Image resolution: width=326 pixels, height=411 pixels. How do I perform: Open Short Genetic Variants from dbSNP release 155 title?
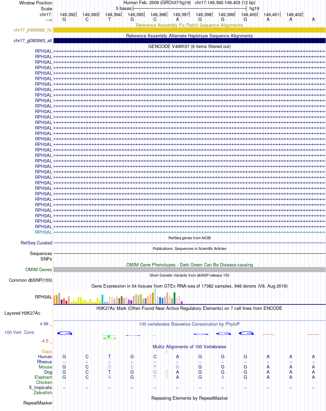tap(189, 275)
